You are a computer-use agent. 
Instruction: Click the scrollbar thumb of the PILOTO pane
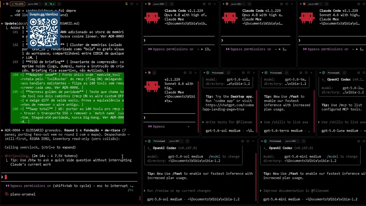[x=140, y=199]
